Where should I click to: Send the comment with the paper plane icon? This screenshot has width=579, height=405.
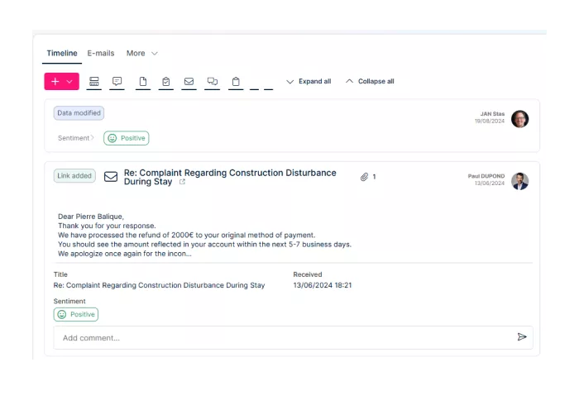(x=522, y=336)
